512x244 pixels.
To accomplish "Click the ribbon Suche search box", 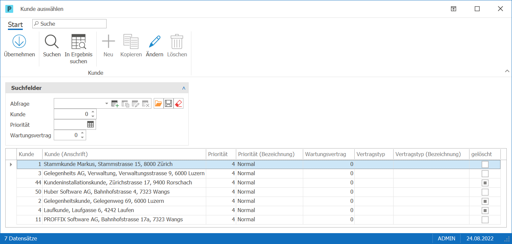I will (69, 24).
